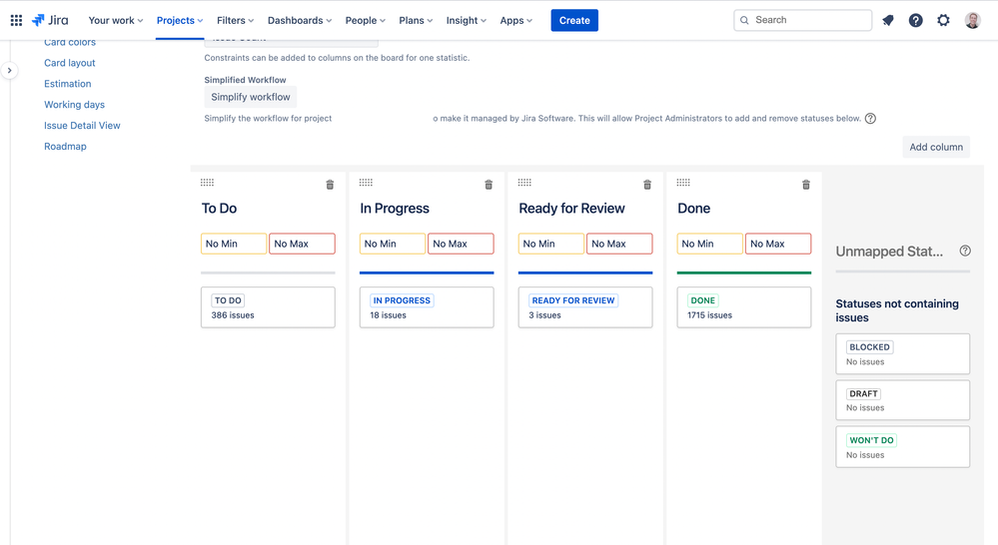Open Estimation settings

68,84
